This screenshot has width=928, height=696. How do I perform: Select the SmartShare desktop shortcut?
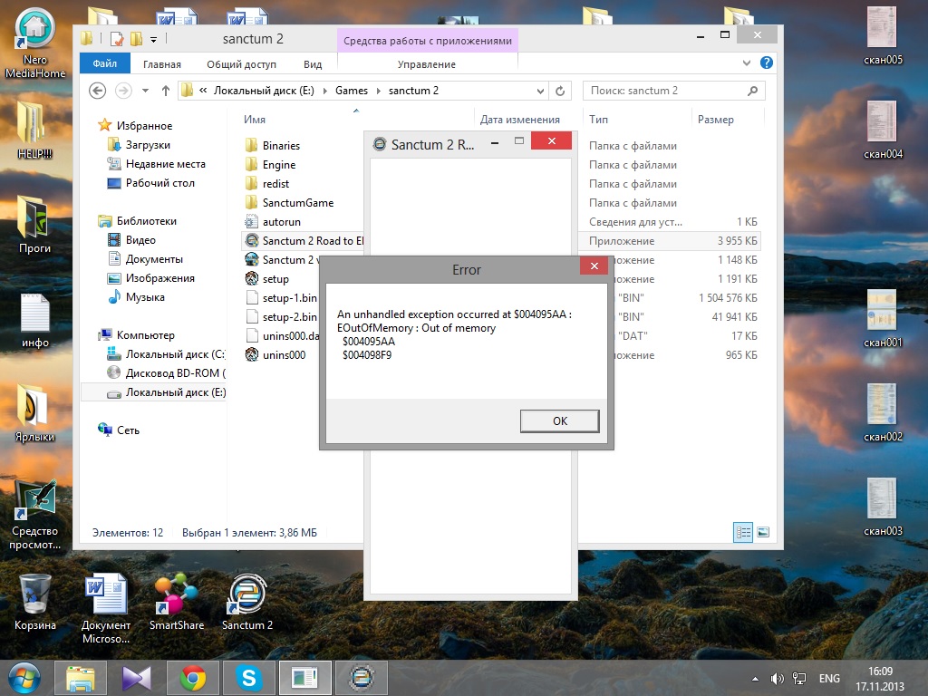(x=177, y=602)
